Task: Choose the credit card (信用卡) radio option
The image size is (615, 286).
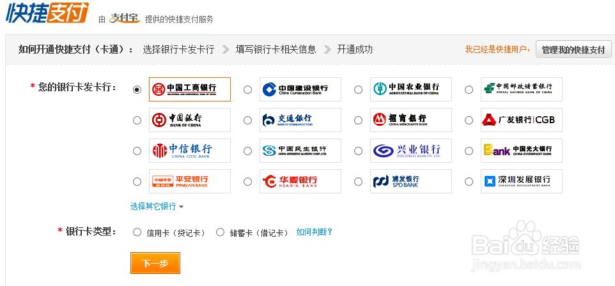Action: tap(137, 232)
